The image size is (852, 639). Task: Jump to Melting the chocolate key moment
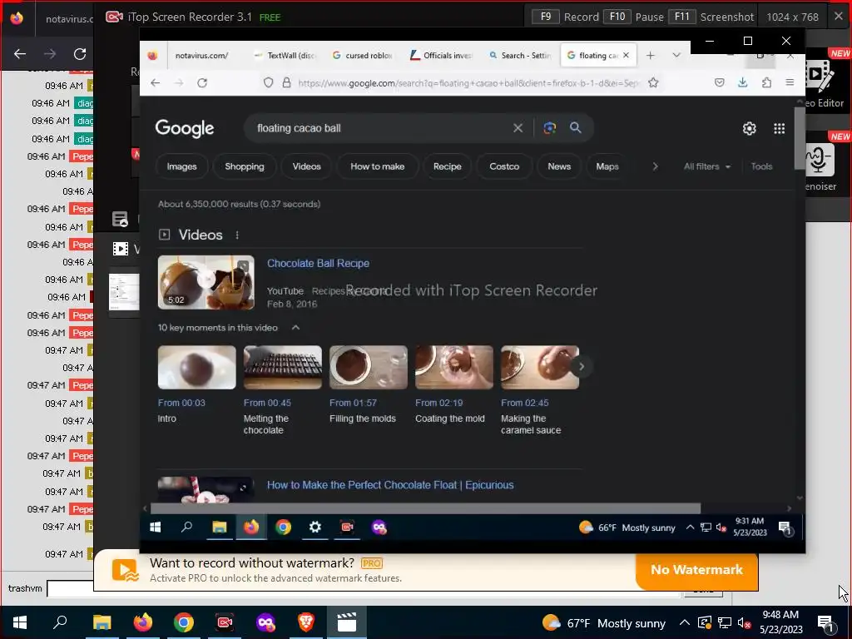pos(283,367)
